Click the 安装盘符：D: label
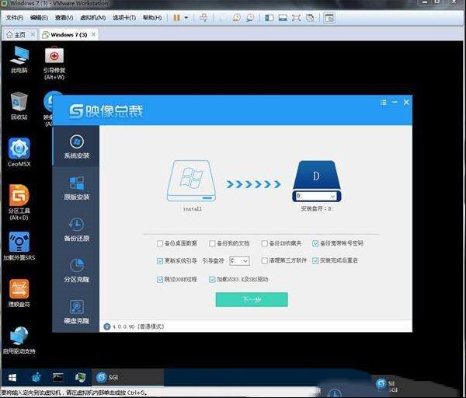The height and width of the screenshot is (398, 466). [317, 208]
